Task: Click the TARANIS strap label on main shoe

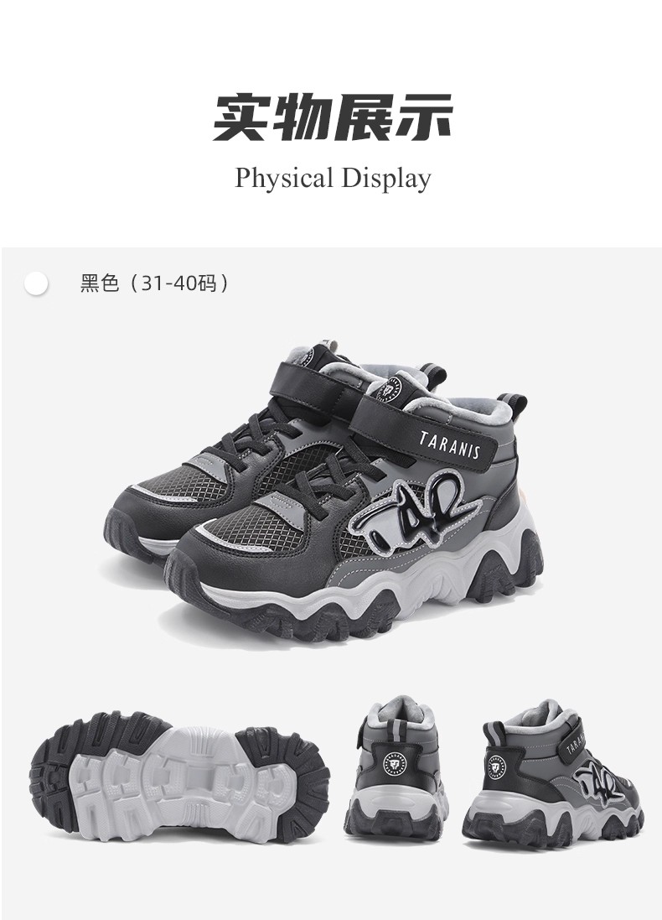Action: [450, 446]
